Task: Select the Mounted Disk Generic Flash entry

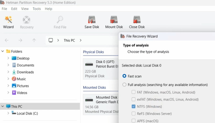Action: click(x=101, y=104)
